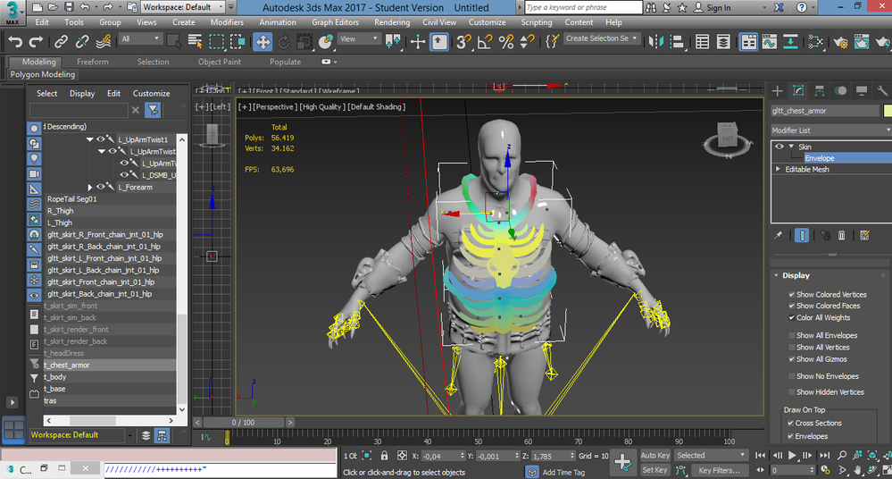The image size is (892, 479).
Task: Select the Move tool in main toolbar
Action: pyautogui.click(x=263, y=42)
